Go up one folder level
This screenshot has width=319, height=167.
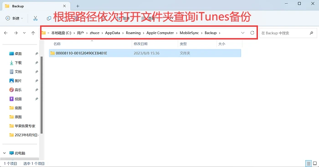33,33
